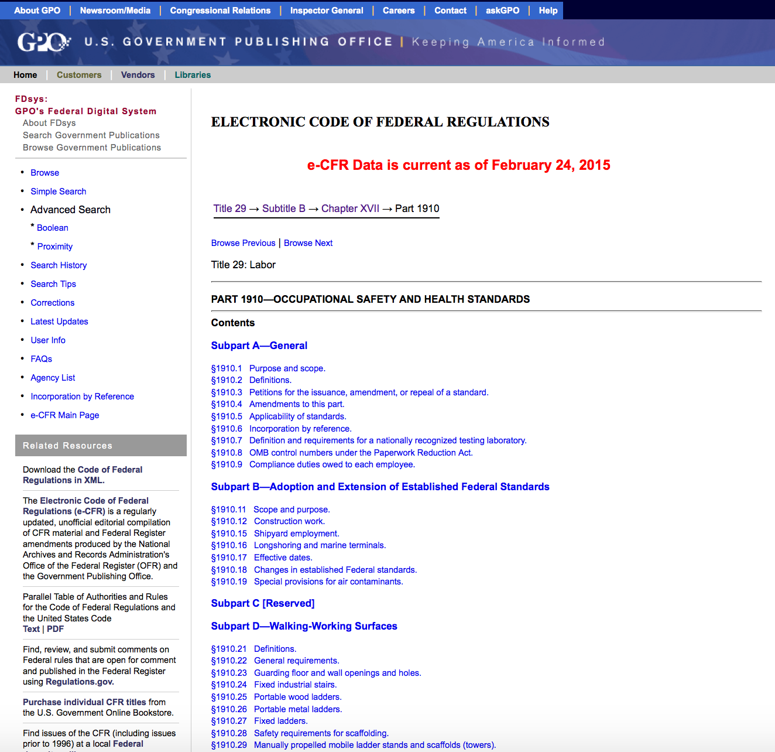This screenshot has width=775, height=752.
Task: Click Browse Previous link
Action: click(x=244, y=243)
